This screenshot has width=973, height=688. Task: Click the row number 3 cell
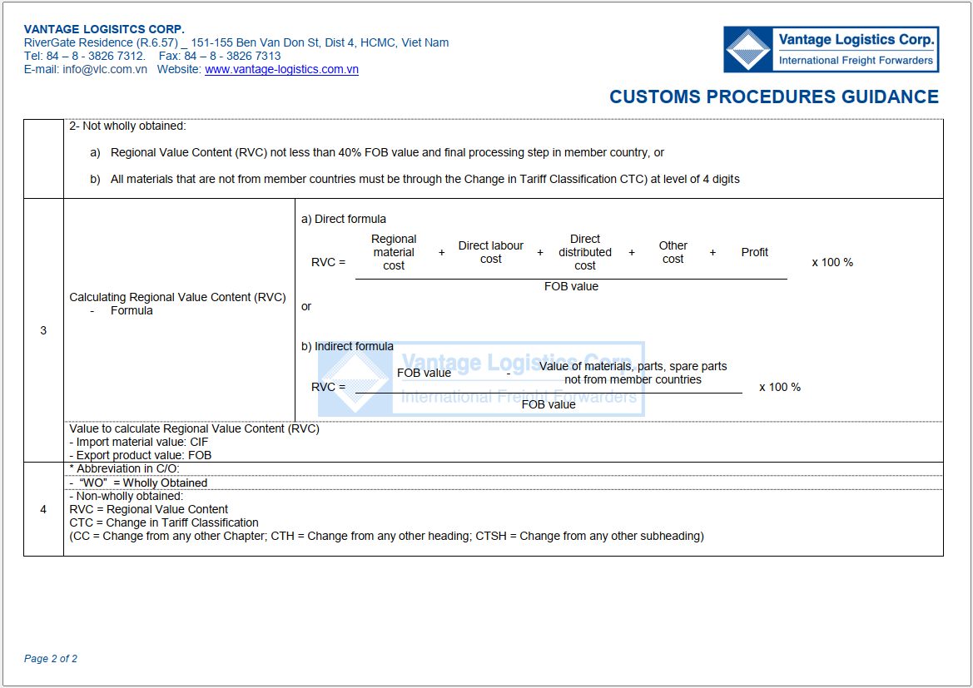tap(43, 330)
